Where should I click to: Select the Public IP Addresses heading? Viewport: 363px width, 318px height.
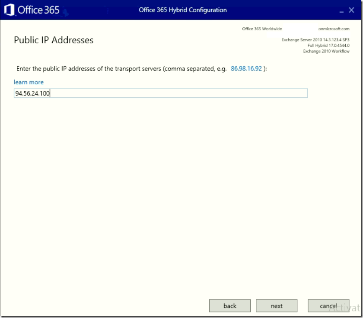(54, 40)
